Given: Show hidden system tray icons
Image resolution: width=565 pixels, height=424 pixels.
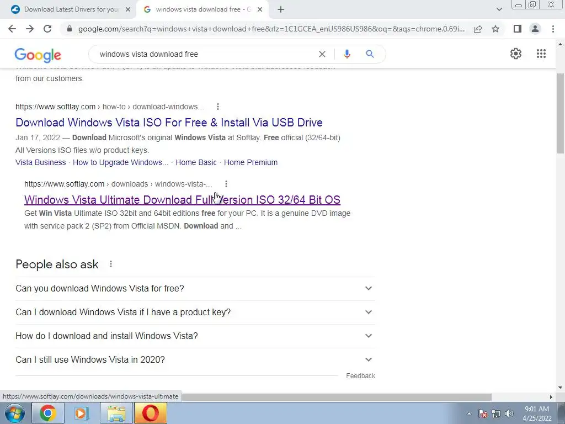Looking at the screenshot, I should [x=469, y=414].
